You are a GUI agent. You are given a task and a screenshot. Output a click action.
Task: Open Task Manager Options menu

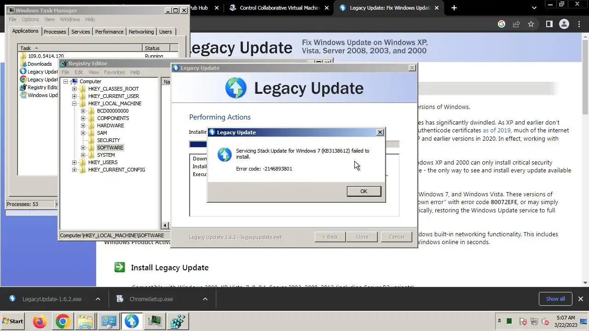[x=30, y=19]
